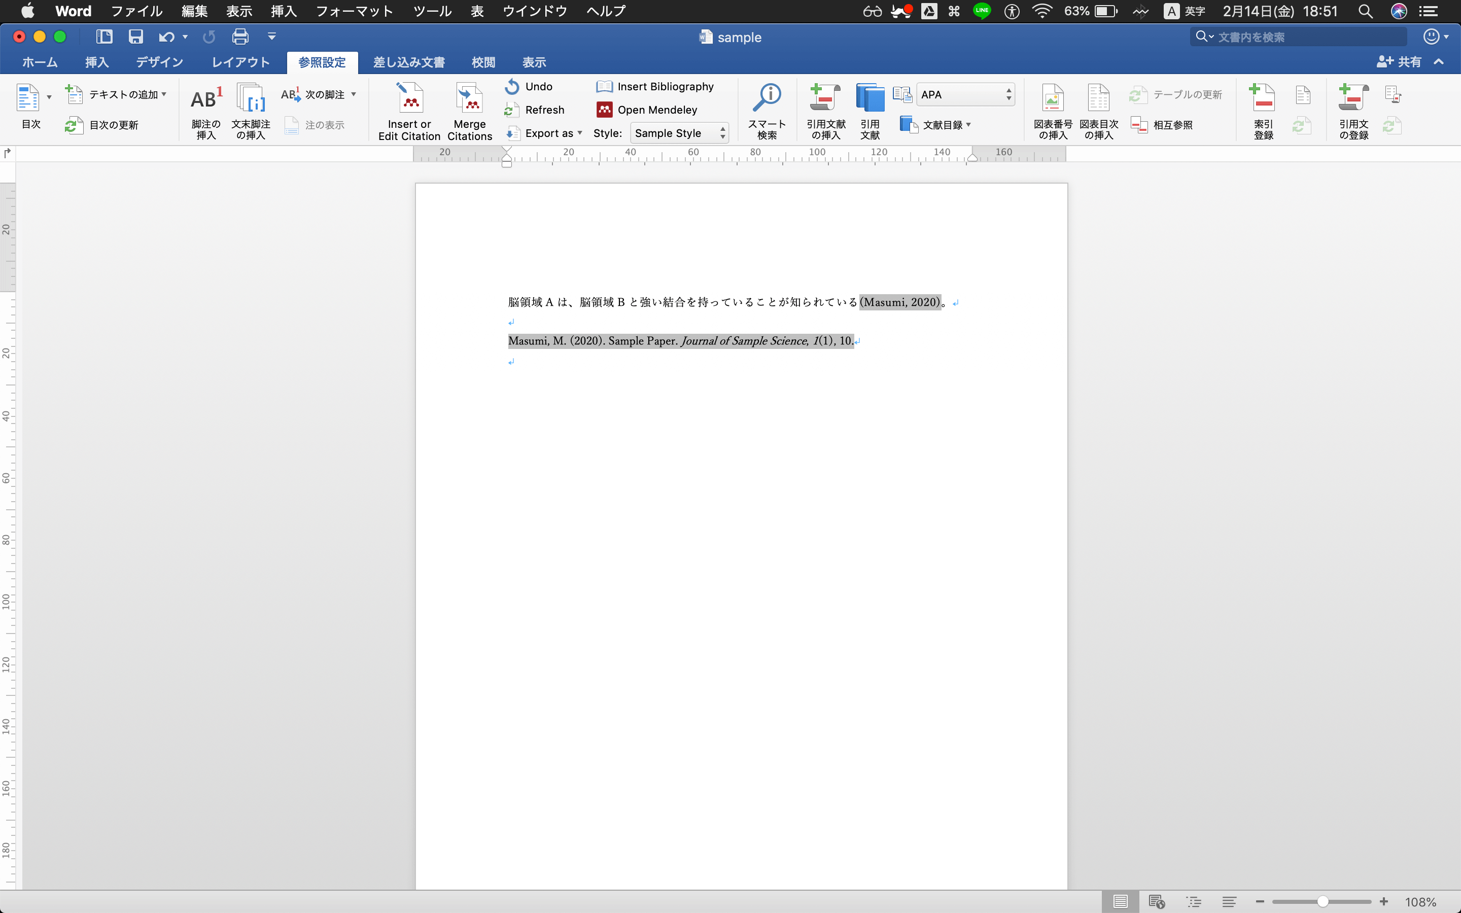Click the Share (共有) button
The image size is (1461, 913).
(1399, 61)
